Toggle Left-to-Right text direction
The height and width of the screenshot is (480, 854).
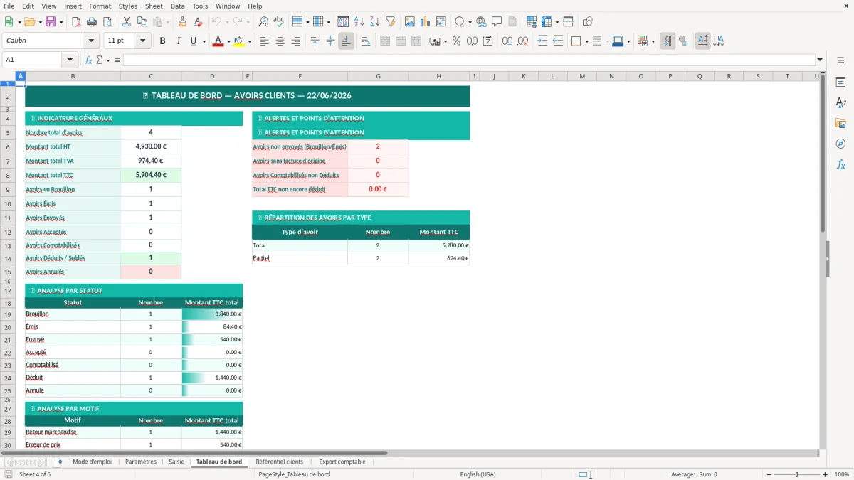tap(667, 41)
